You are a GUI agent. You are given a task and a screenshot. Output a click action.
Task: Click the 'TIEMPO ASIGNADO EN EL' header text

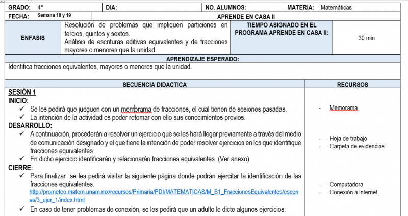point(282,25)
